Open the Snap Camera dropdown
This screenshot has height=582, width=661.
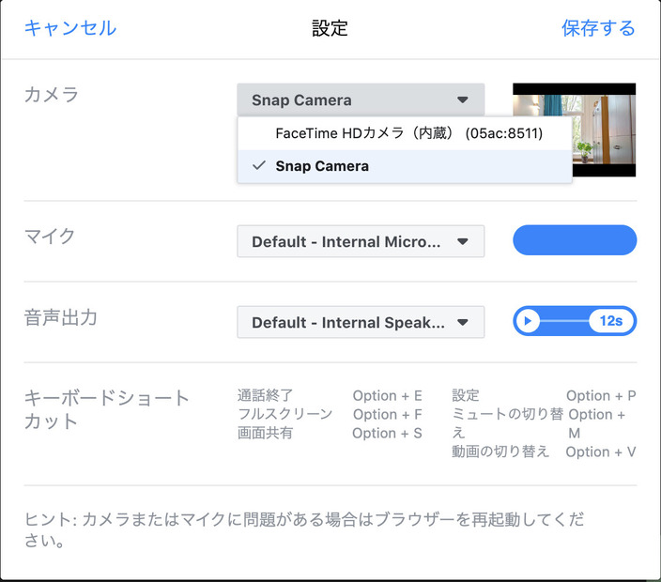click(x=361, y=100)
